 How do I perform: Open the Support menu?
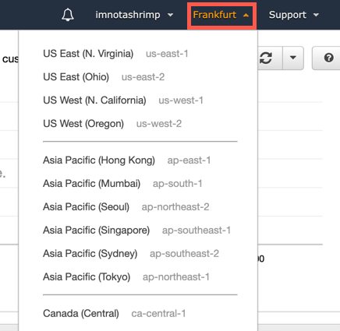coord(294,15)
